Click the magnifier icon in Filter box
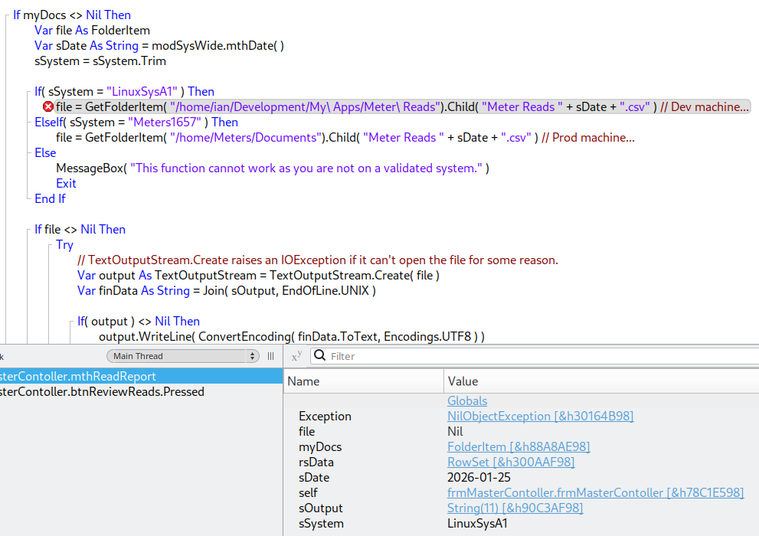Screen dimensions: 759x536 319,356
